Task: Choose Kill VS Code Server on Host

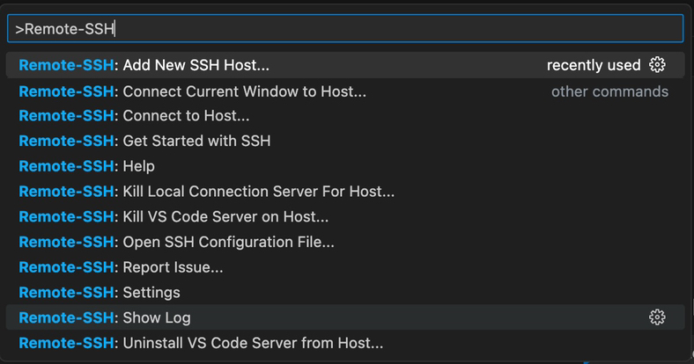Action: [345, 216]
